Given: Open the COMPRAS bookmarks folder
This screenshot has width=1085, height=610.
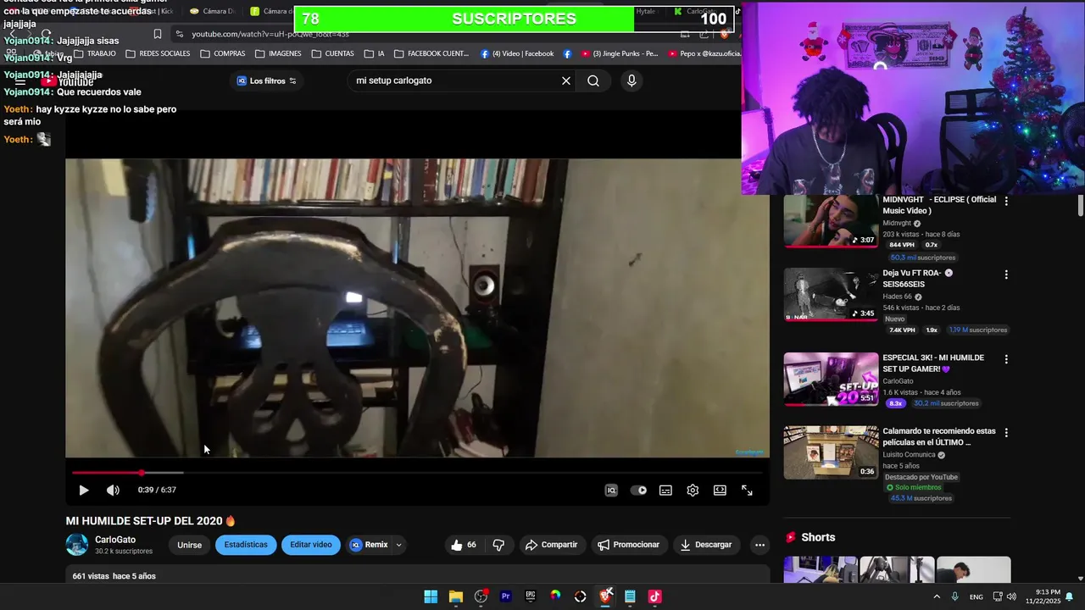Looking at the screenshot, I should [x=222, y=53].
